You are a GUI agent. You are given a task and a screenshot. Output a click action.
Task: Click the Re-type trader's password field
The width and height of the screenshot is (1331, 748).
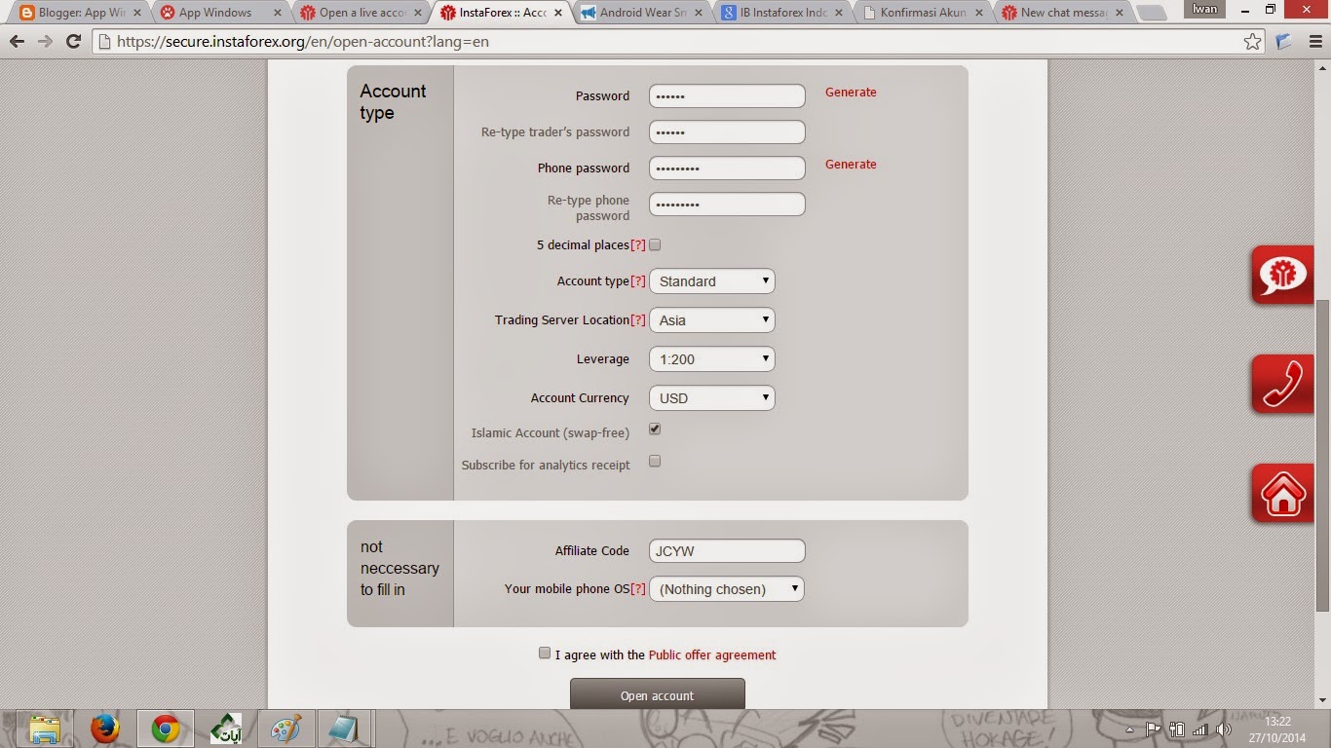pyautogui.click(x=728, y=132)
